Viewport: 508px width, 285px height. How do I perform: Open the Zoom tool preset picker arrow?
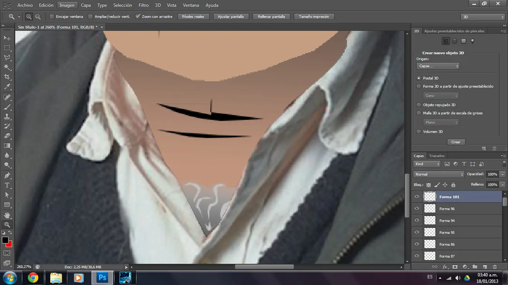19,17
